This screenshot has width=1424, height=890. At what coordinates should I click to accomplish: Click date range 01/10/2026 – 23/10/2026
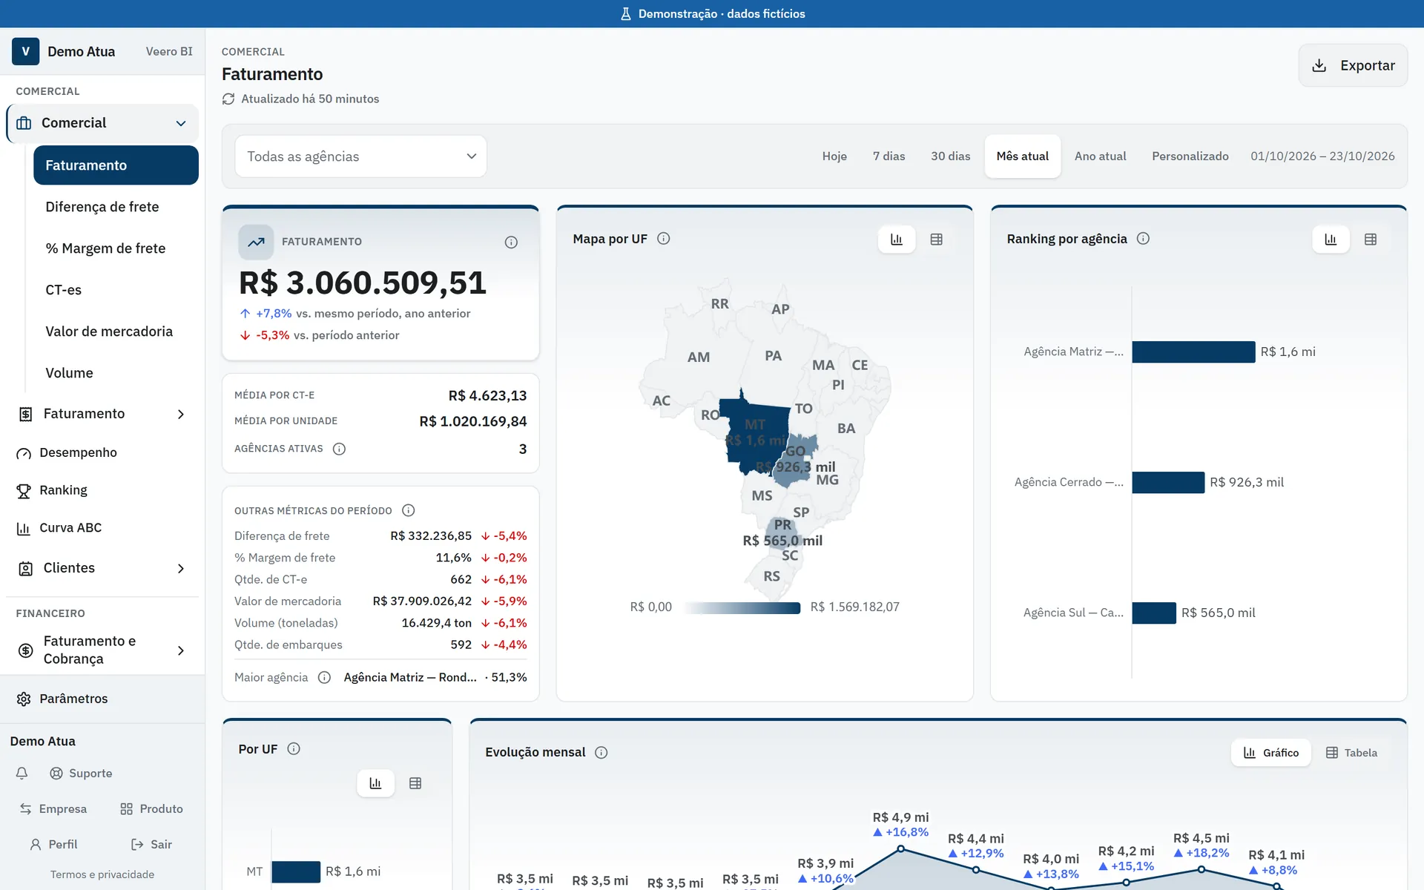(x=1322, y=156)
